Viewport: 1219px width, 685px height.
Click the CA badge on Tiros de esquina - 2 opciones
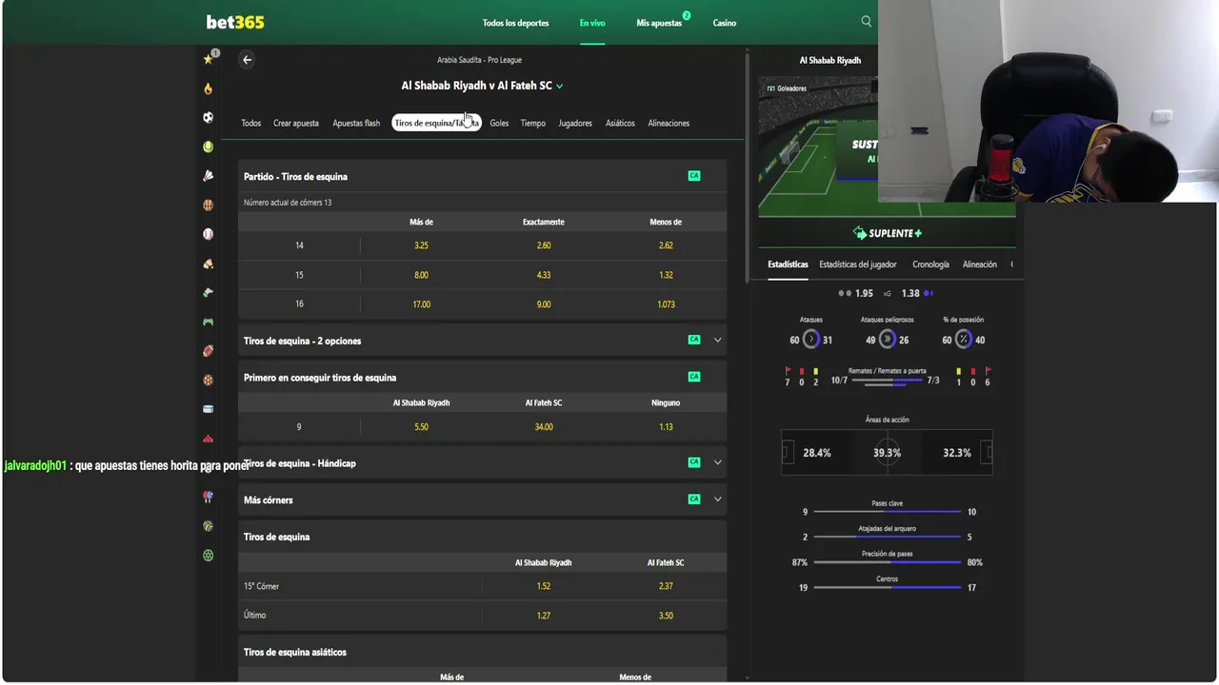tap(694, 340)
